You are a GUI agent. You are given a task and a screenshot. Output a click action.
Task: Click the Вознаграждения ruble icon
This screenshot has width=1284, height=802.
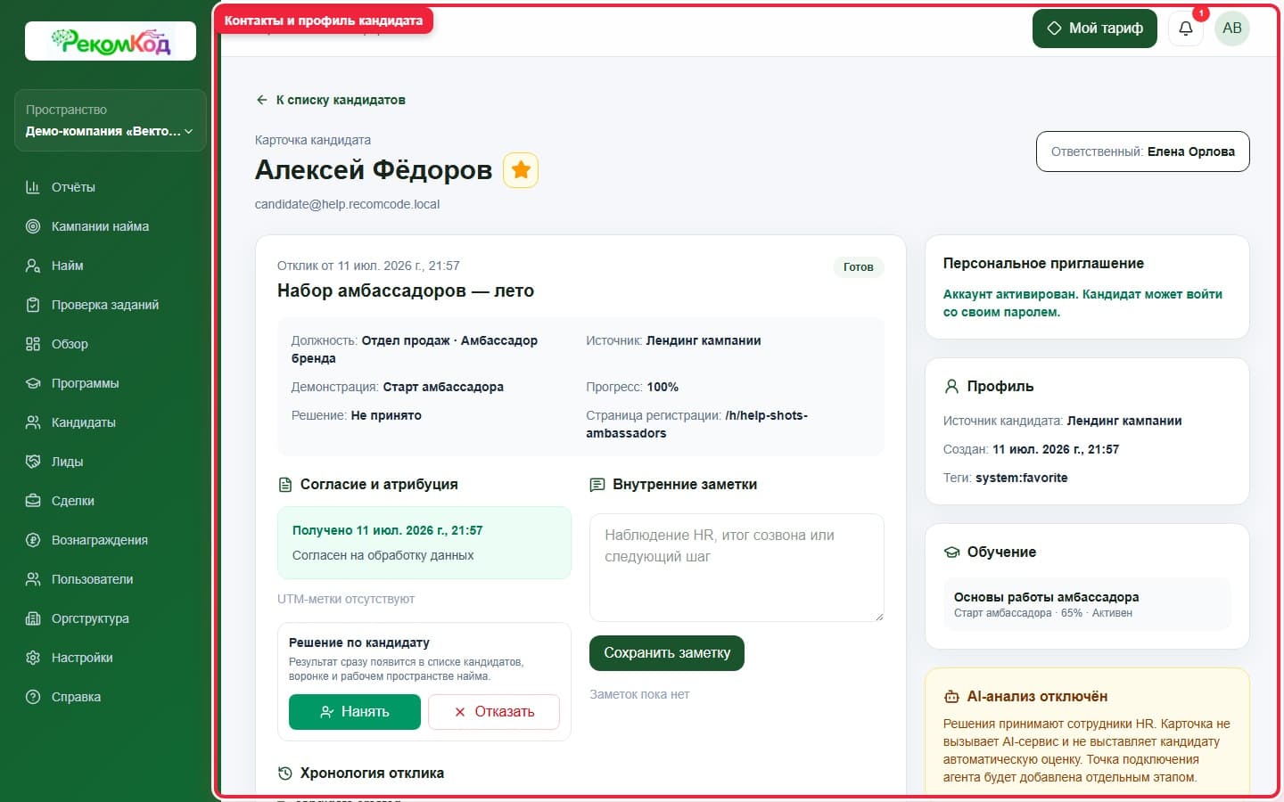[33, 540]
